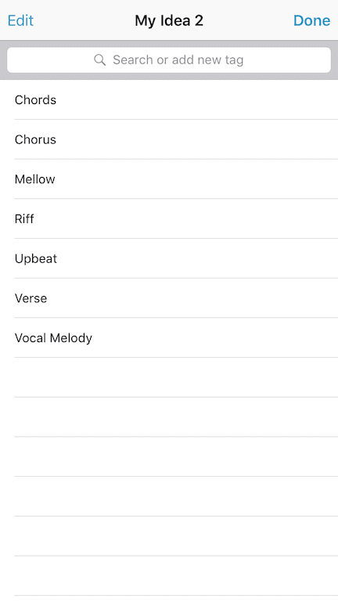Tap the header space between Edit and title
The image size is (338, 602).
[x=84, y=20]
